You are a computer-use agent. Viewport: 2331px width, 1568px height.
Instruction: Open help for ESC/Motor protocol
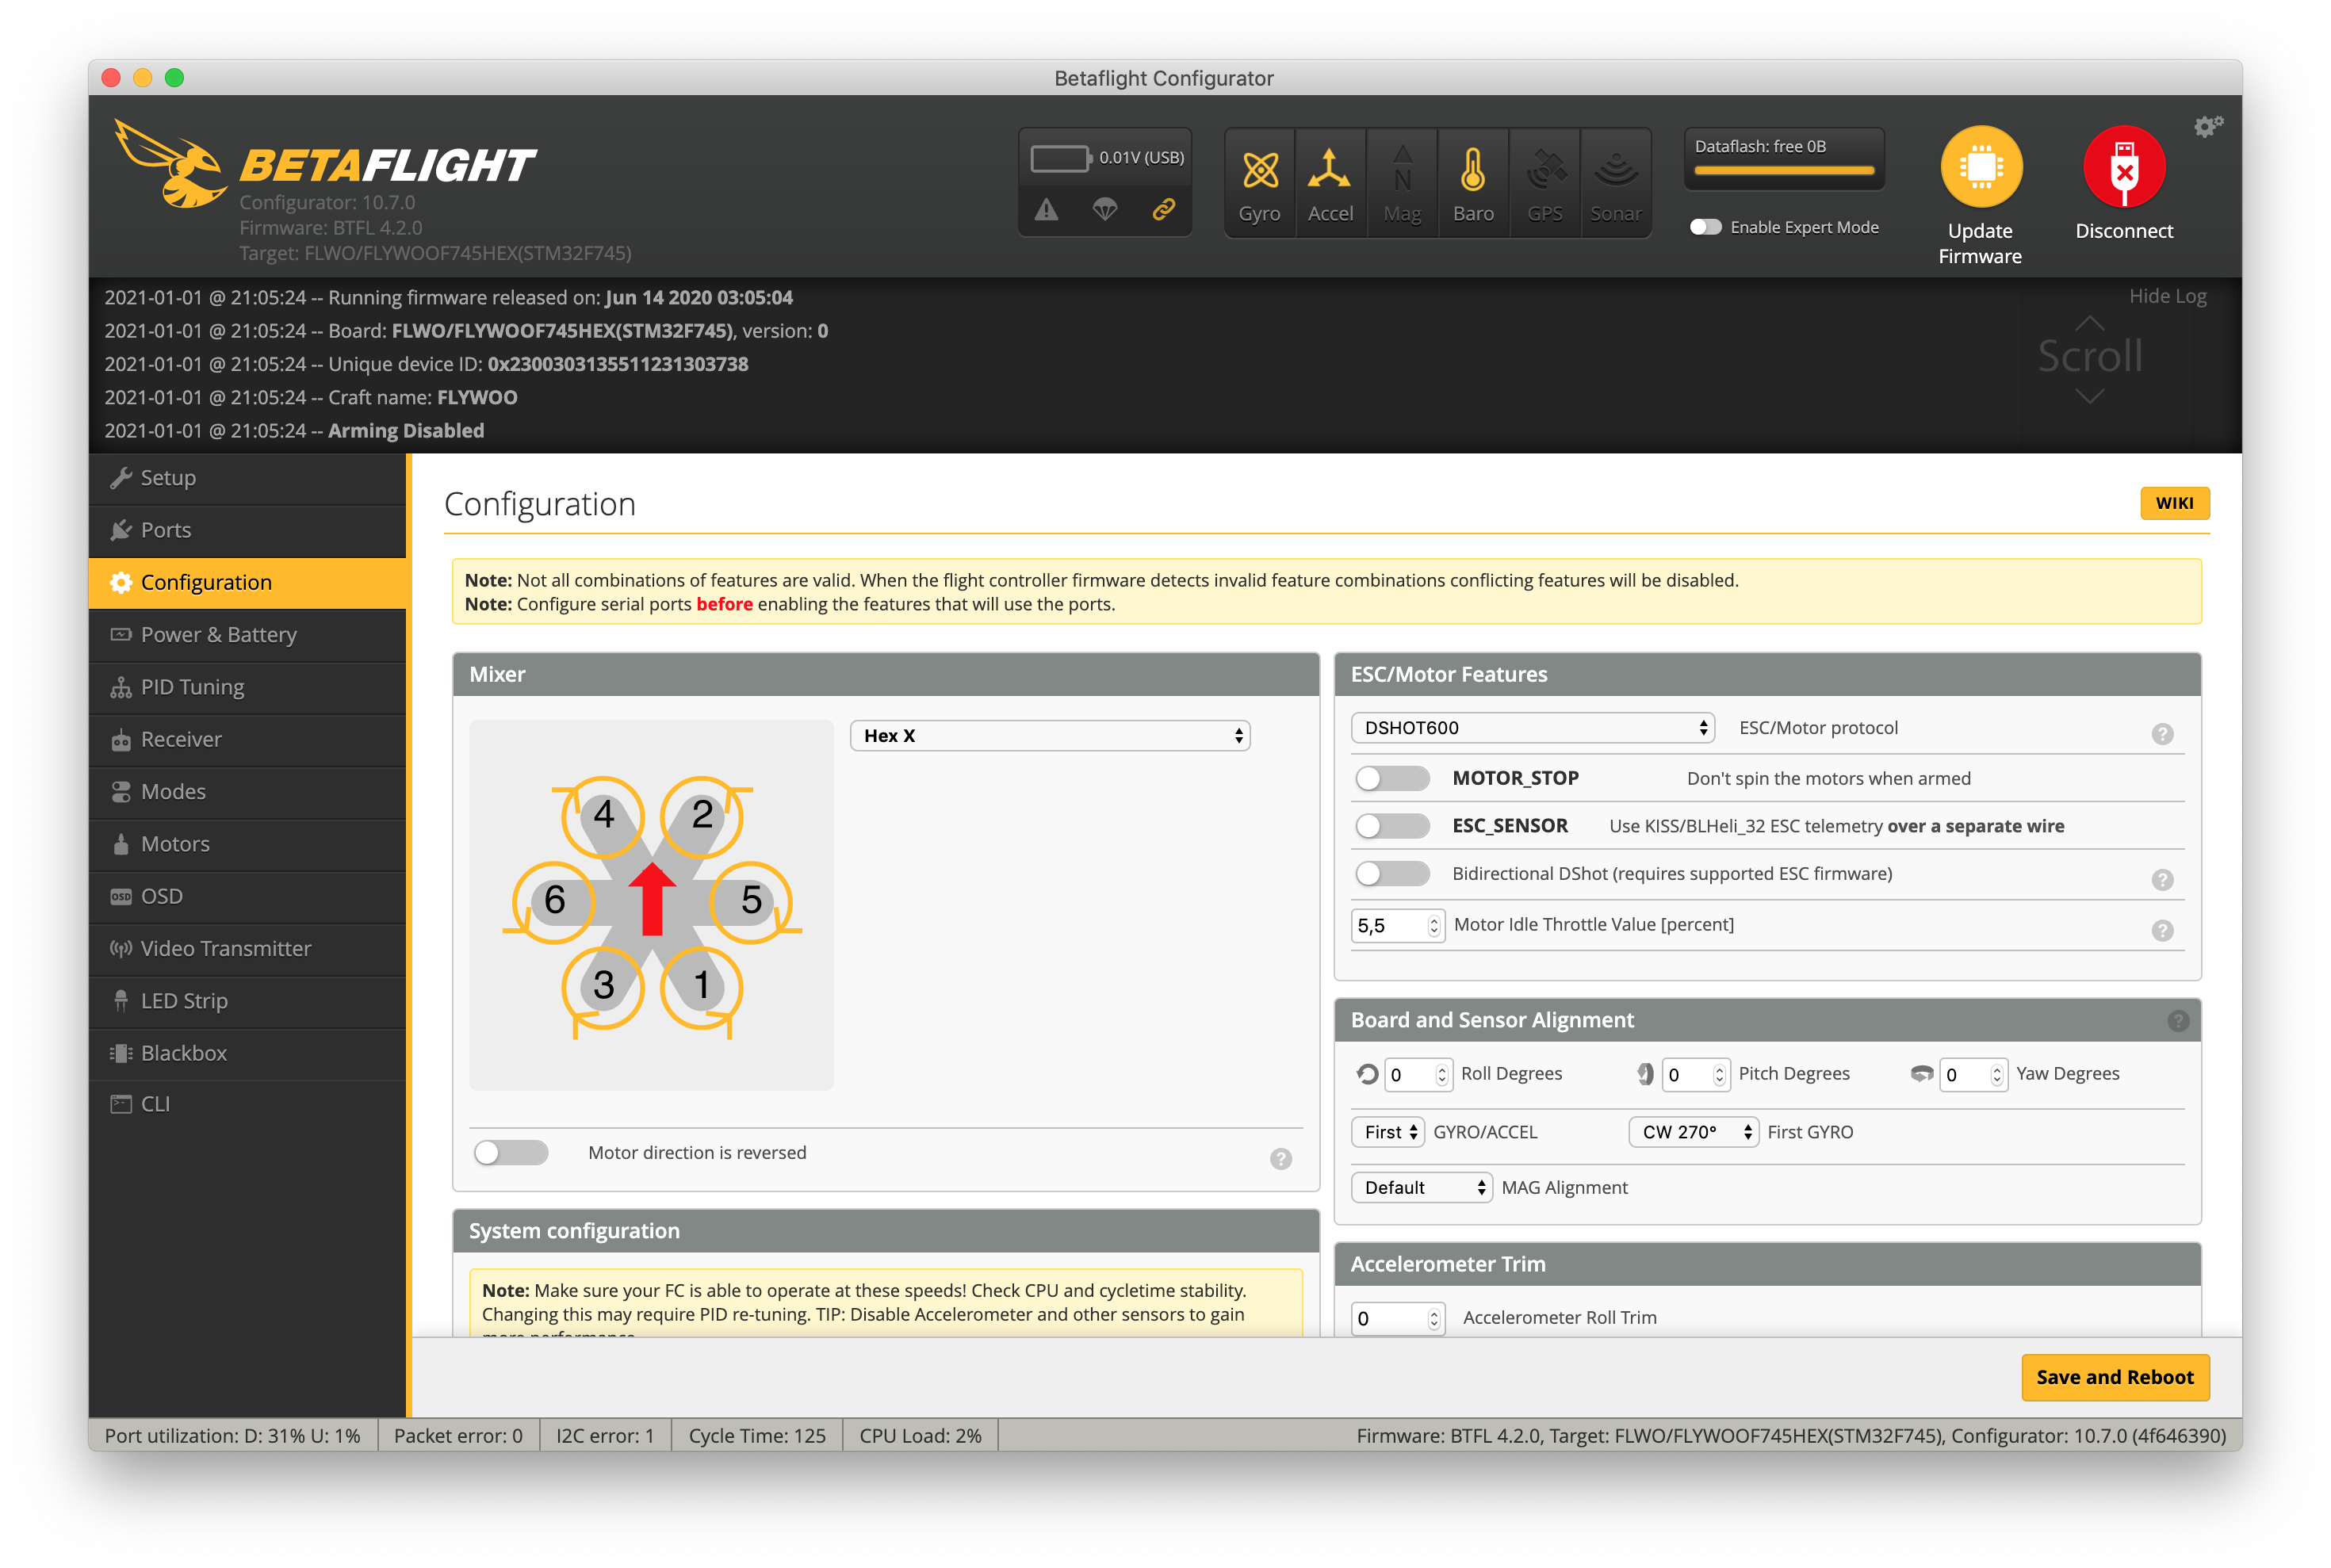tap(2162, 734)
